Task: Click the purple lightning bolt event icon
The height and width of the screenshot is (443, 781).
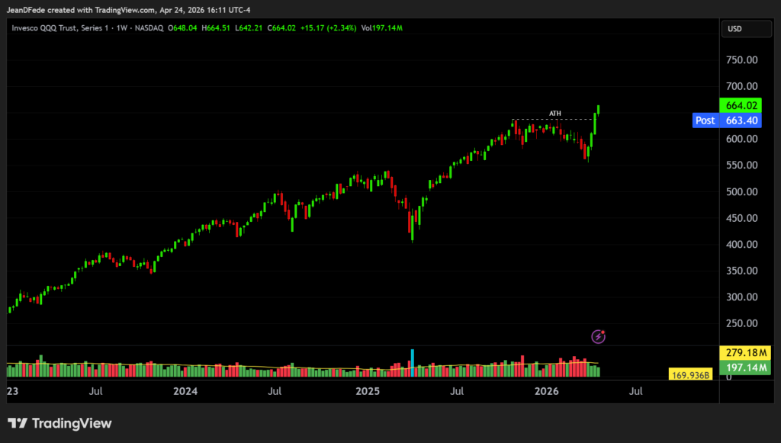Action: tap(599, 335)
